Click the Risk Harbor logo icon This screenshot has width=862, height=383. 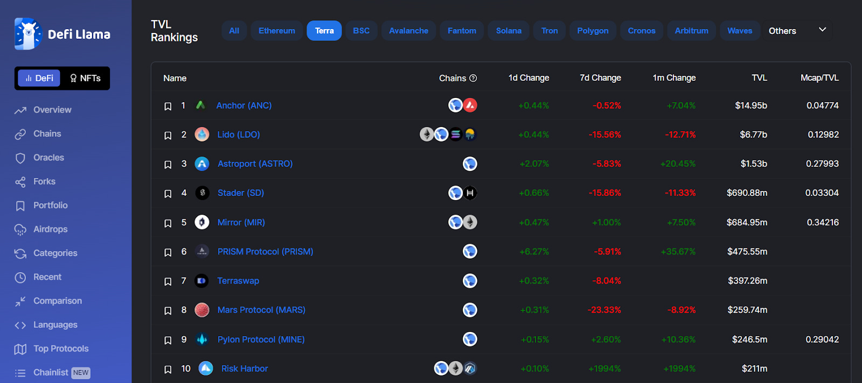coord(206,368)
